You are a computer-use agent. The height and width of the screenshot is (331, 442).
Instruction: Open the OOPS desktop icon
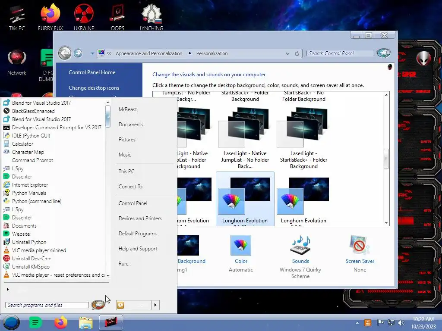click(117, 17)
